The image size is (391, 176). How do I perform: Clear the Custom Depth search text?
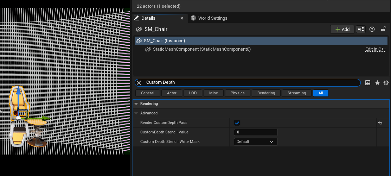(139, 83)
